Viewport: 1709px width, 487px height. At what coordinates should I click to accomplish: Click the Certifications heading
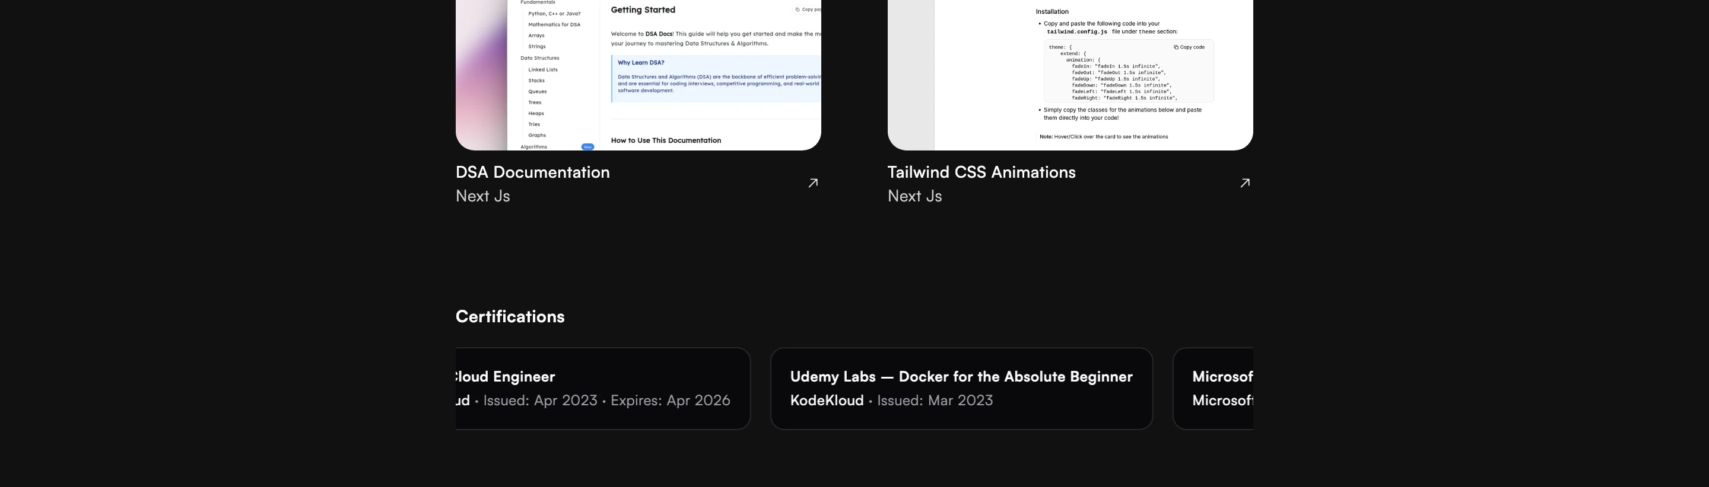pos(510,317)
